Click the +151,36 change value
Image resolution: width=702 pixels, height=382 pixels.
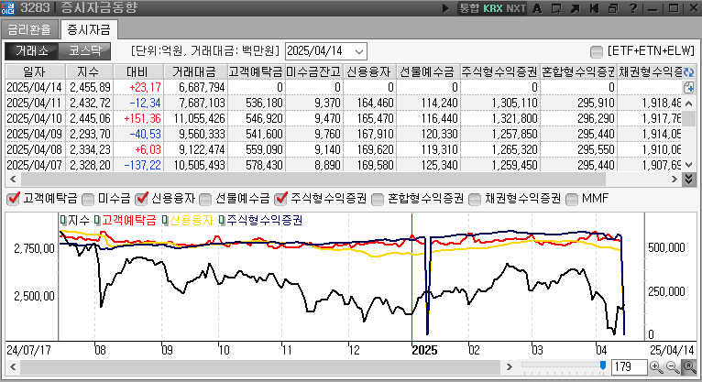(142, 118)
